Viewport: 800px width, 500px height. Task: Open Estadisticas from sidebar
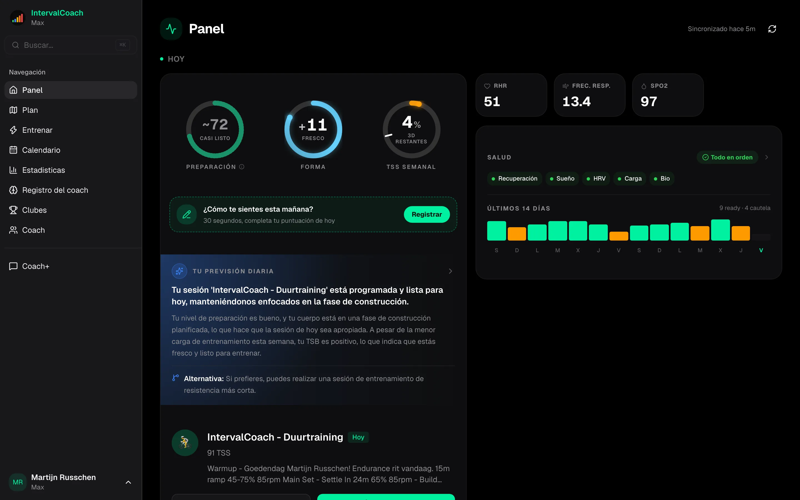71,170
